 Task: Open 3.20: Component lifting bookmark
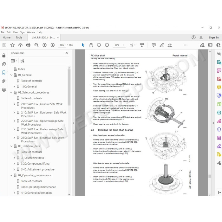click(x=35, y=164)
